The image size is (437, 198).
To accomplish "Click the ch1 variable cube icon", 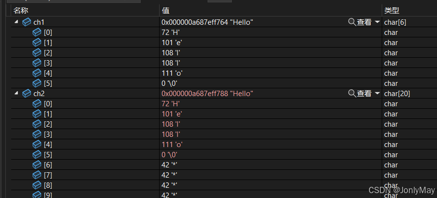I will pyautogui.click(x=27, y=22).
